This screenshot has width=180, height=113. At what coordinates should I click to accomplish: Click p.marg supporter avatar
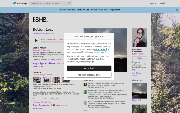(85, 85)
